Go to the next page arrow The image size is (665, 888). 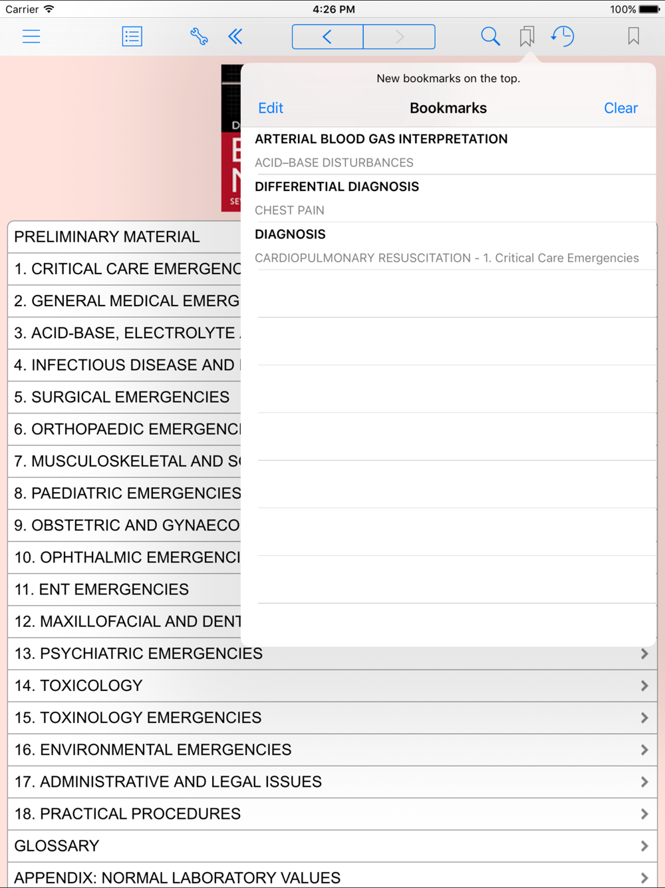(x=400, y=37)
